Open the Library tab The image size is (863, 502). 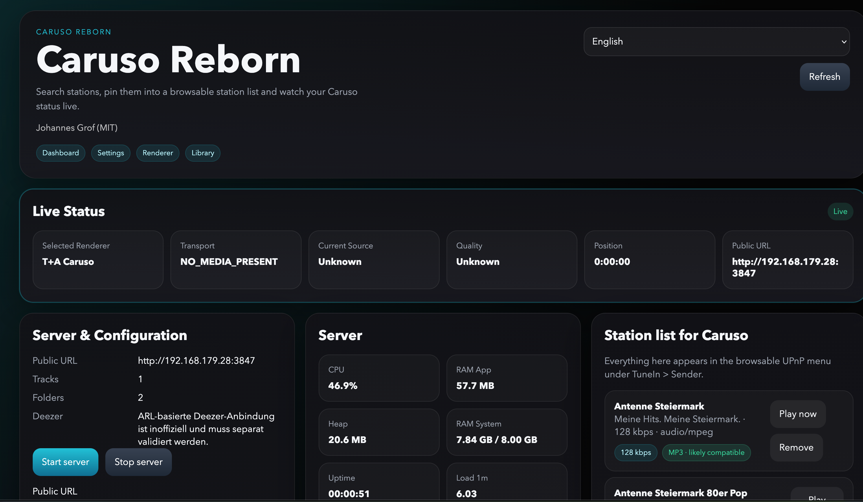(x=203, y=153)
